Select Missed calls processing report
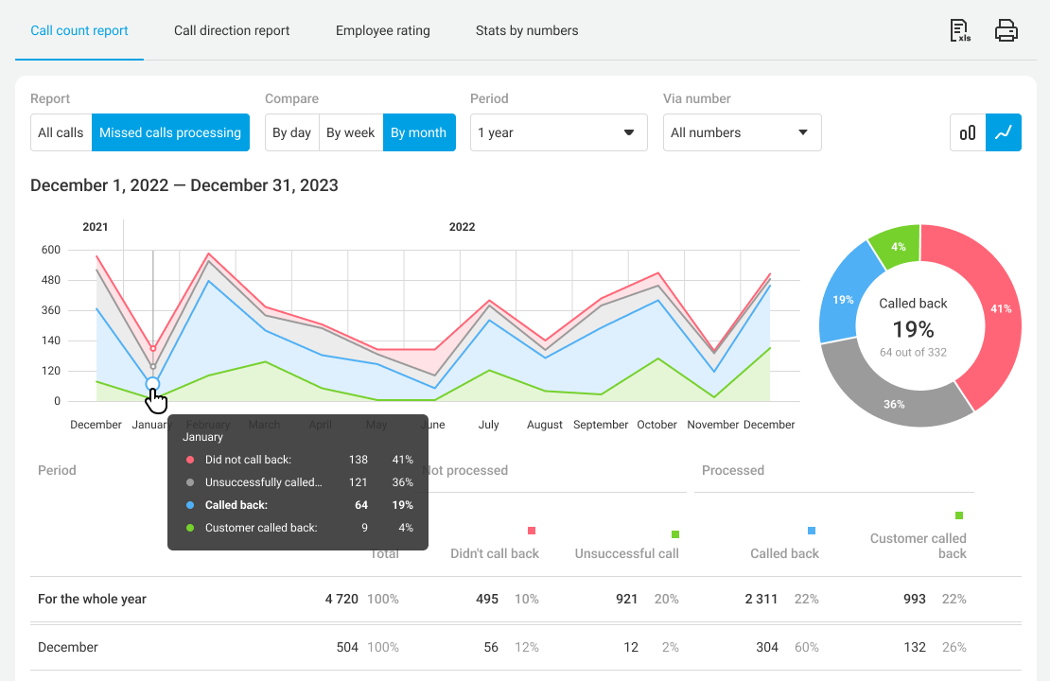 click(170, 132)
